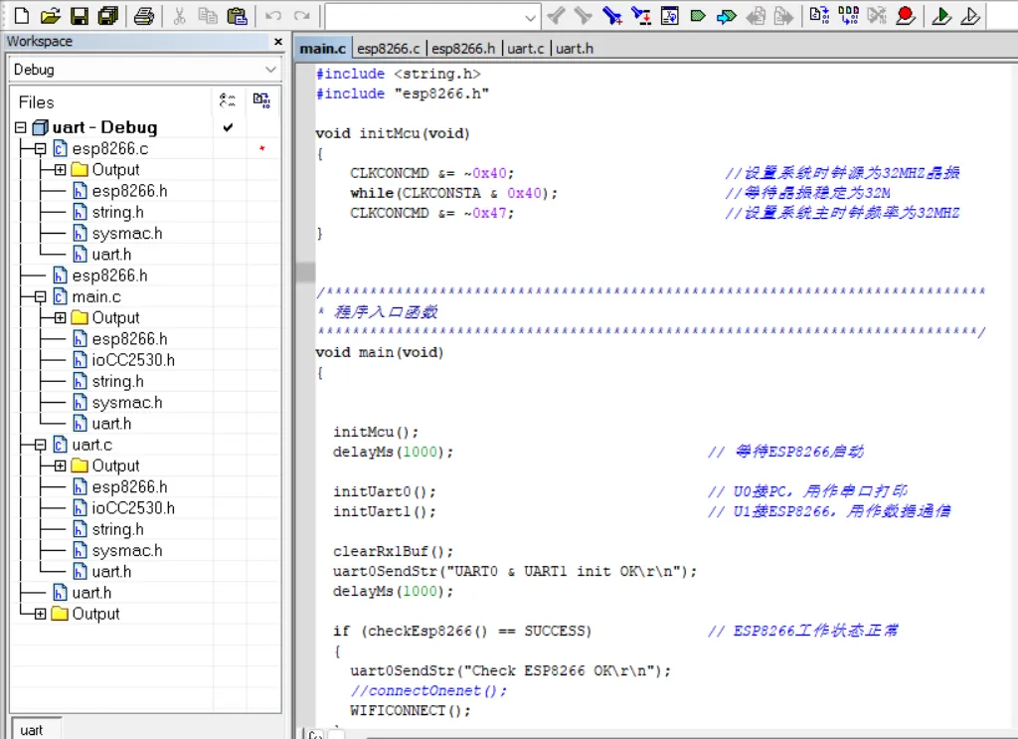1018x739 pixels.
Task: Toggle a breakpoint with the red circle icon
Action: click(906, 16)
